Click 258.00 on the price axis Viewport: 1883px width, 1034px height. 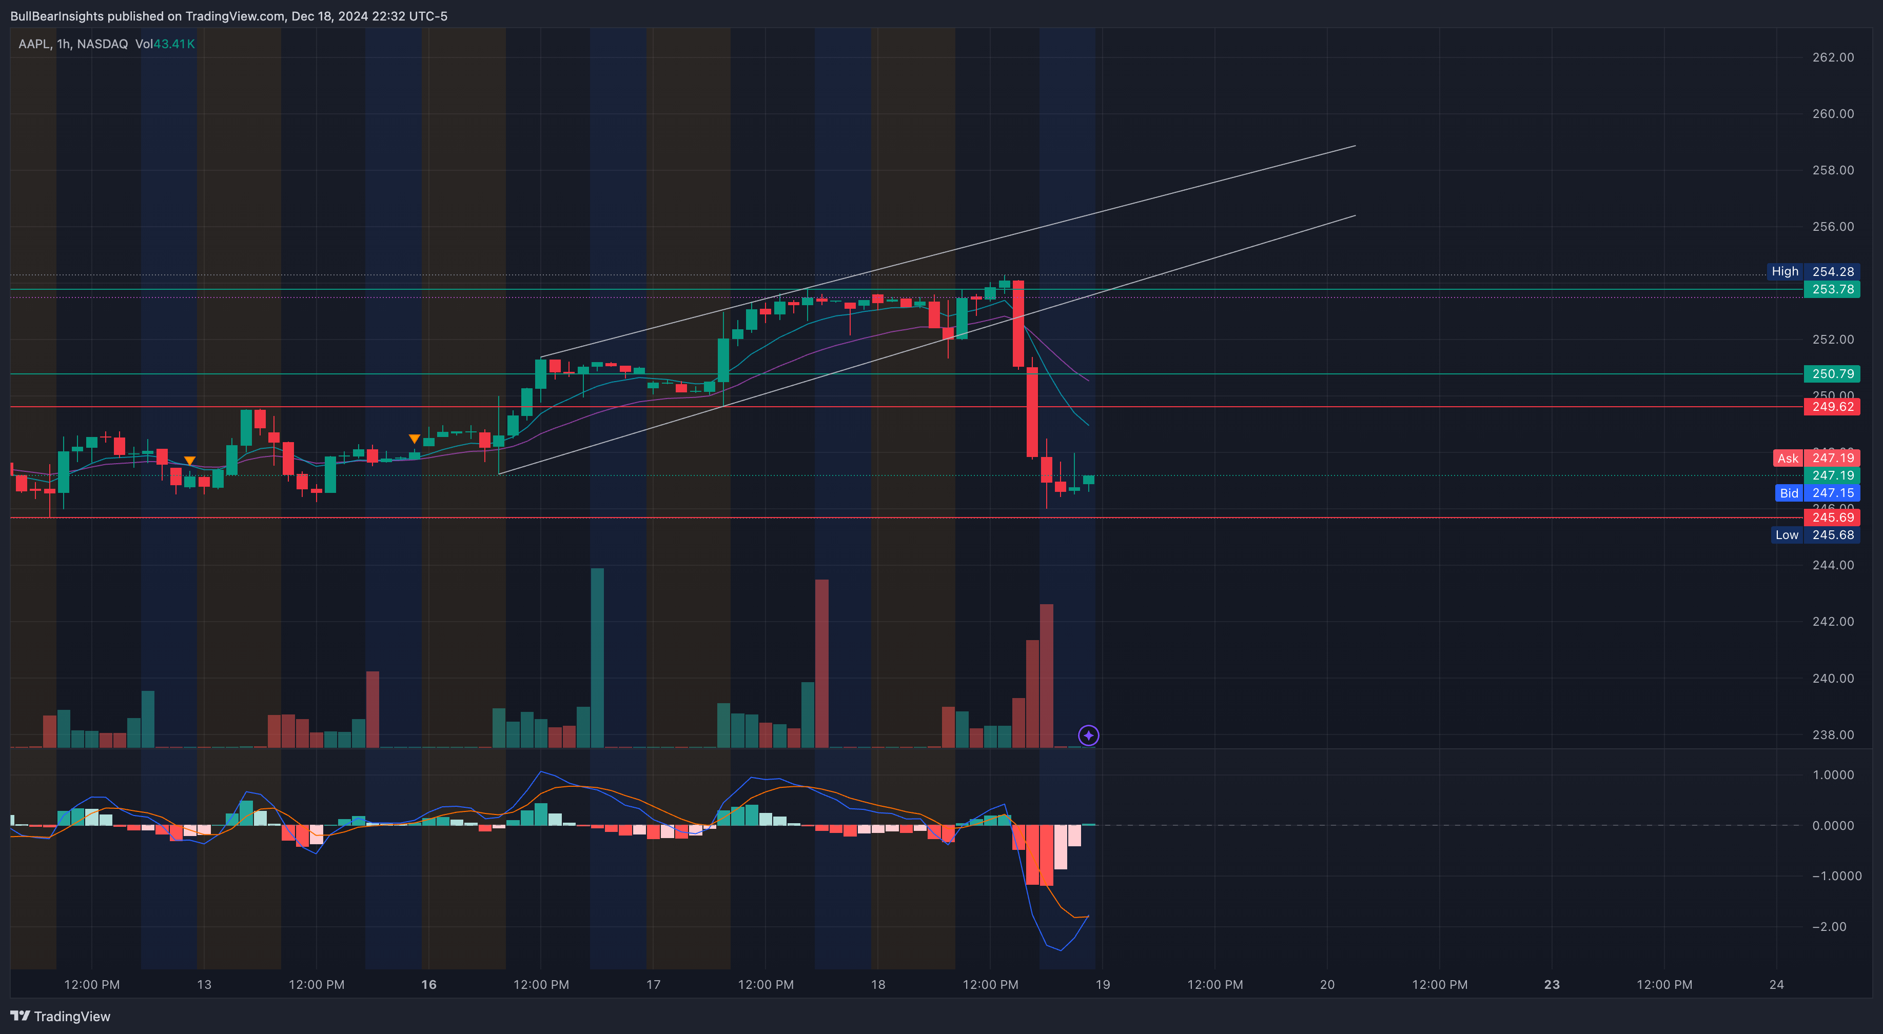pos(1833,170)
